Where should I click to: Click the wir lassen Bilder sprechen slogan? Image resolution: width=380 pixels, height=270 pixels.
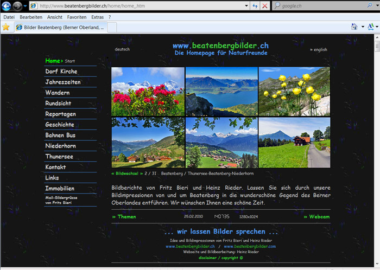[221, 232]
